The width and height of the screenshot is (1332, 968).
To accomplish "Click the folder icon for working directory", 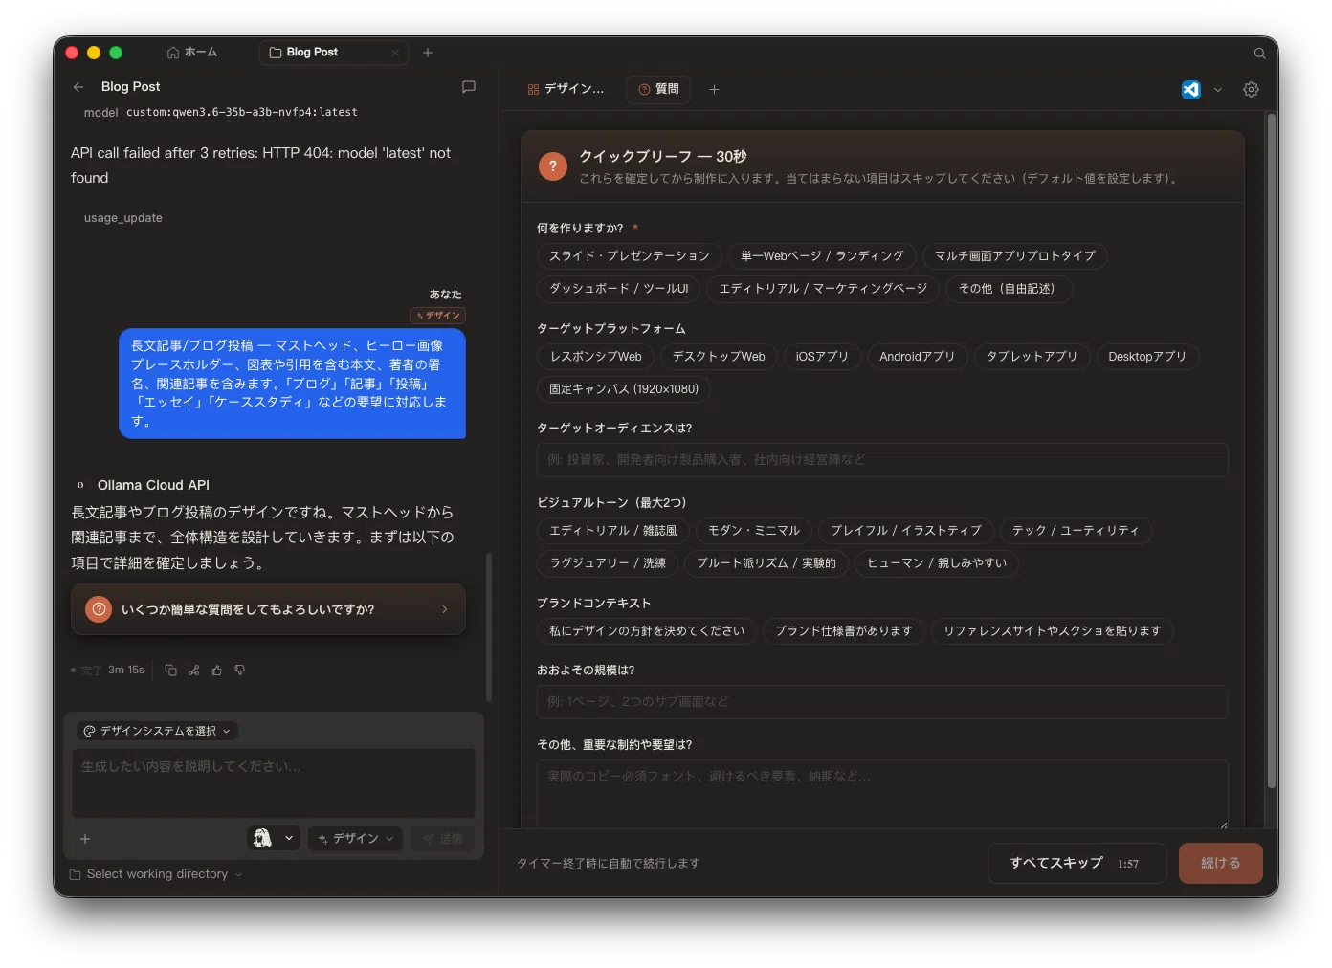I will [76, 874].
